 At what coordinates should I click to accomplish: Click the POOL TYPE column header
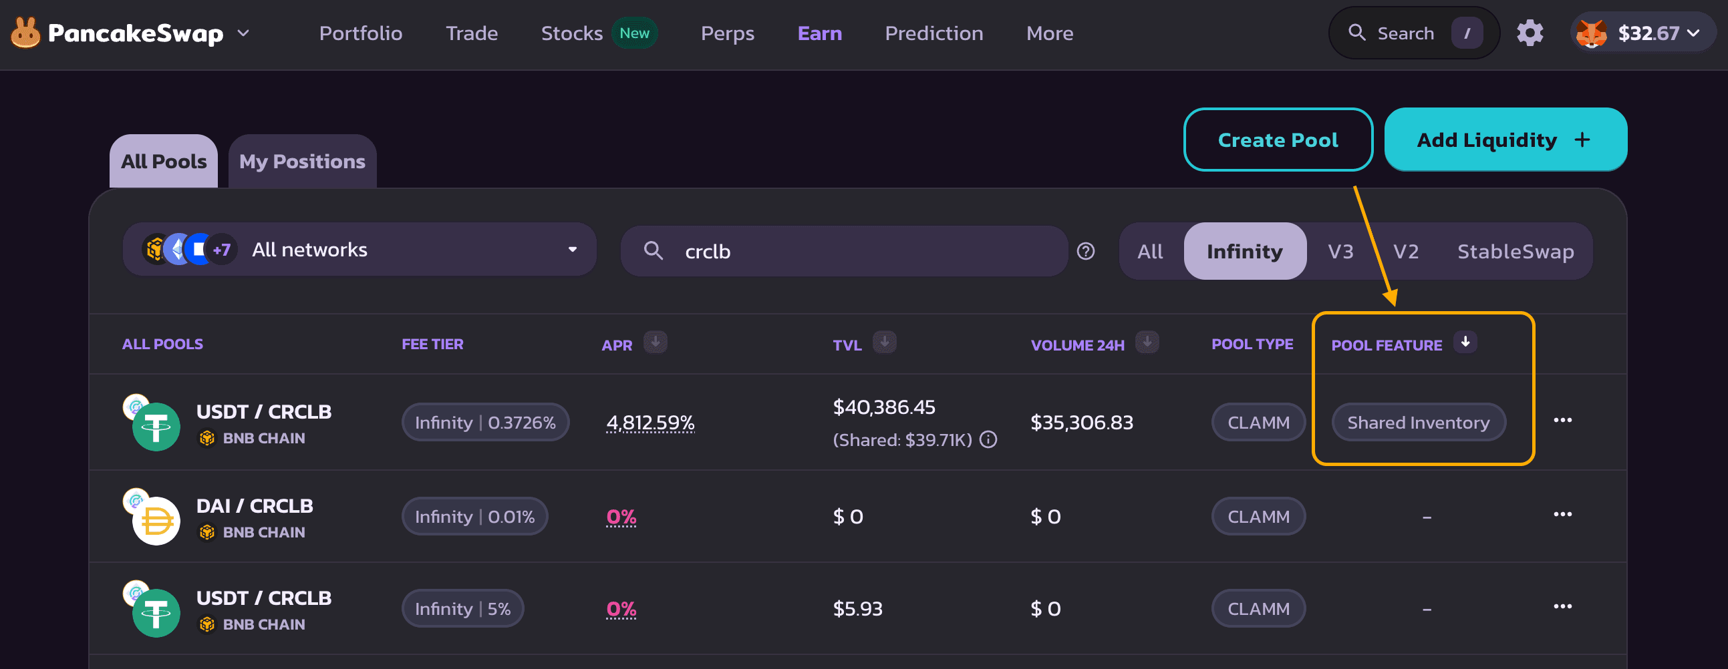pos(1252,344)
